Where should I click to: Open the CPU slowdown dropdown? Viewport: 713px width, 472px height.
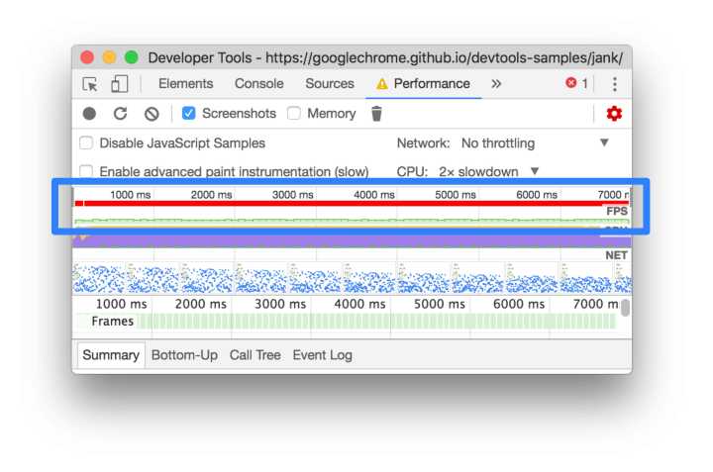tap(489, 172)
